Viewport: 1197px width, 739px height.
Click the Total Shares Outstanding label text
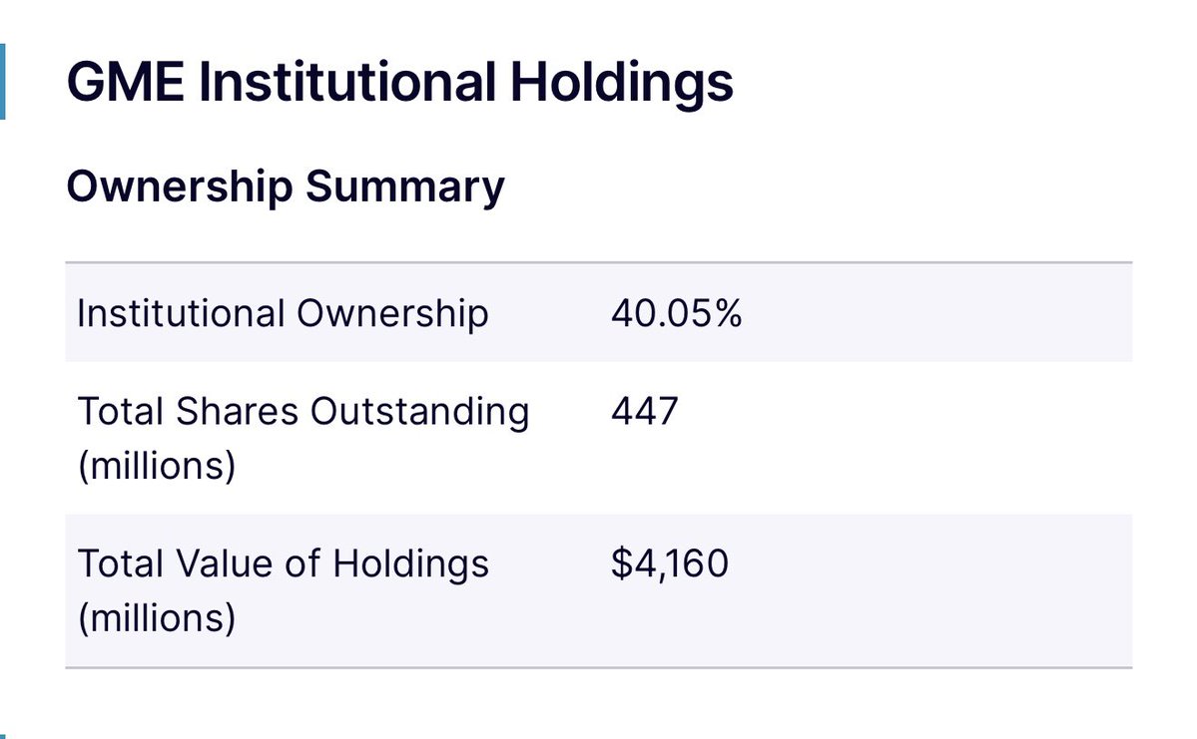point(302,411)
